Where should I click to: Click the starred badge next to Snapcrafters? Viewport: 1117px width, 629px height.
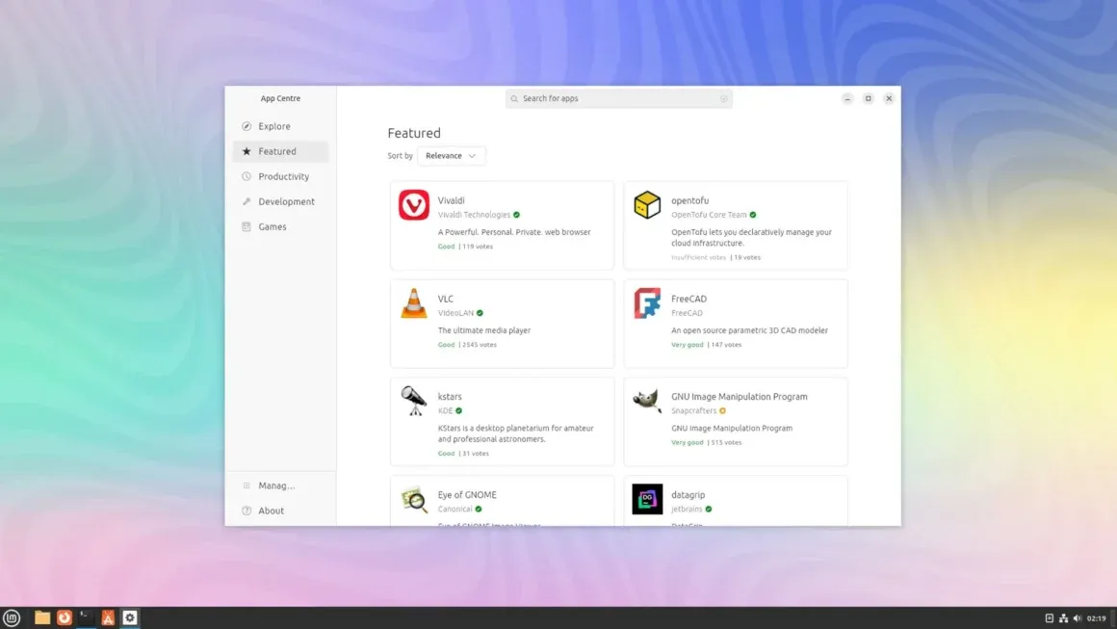pyautogui.click(x=722, y=410)
